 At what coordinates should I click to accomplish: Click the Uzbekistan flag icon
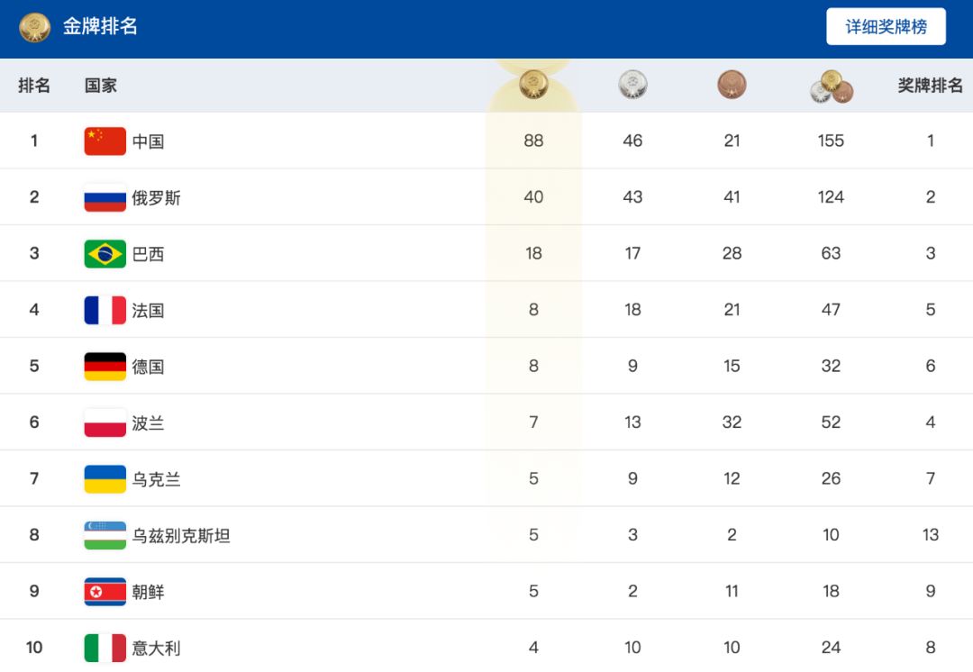tap(105, 535)
